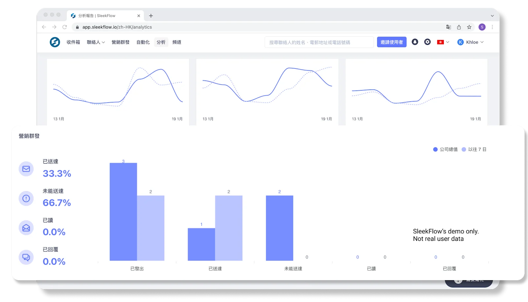Toggle the 以往 7 日 legend item
The width and height of the screenshot is (528, 302).
tap(474, 149)
